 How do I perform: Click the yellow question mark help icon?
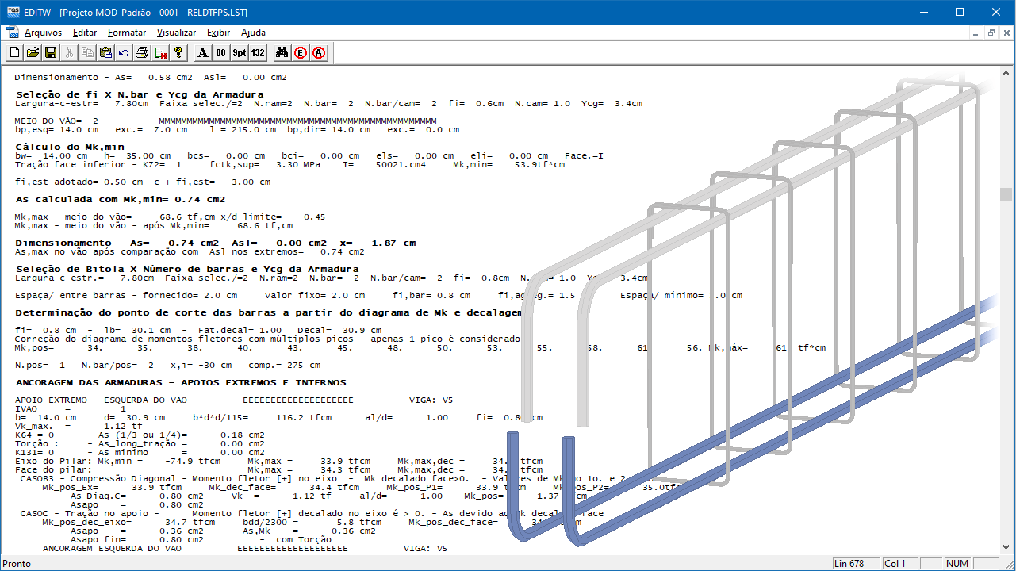tap(179, 53)
